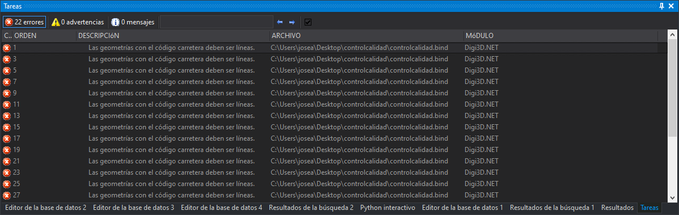Click the scrollbar up arrow

(x=672, y=35)
